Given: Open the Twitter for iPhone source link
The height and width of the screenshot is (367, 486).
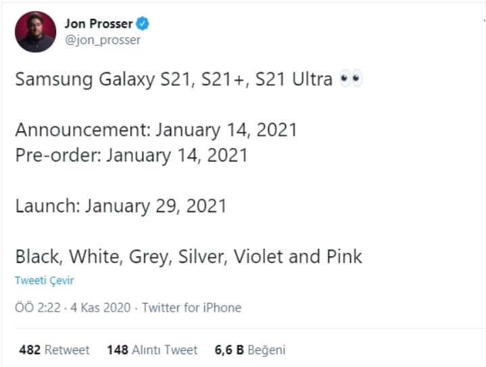Looking at the screenshot, I should (x=191, y=308).
